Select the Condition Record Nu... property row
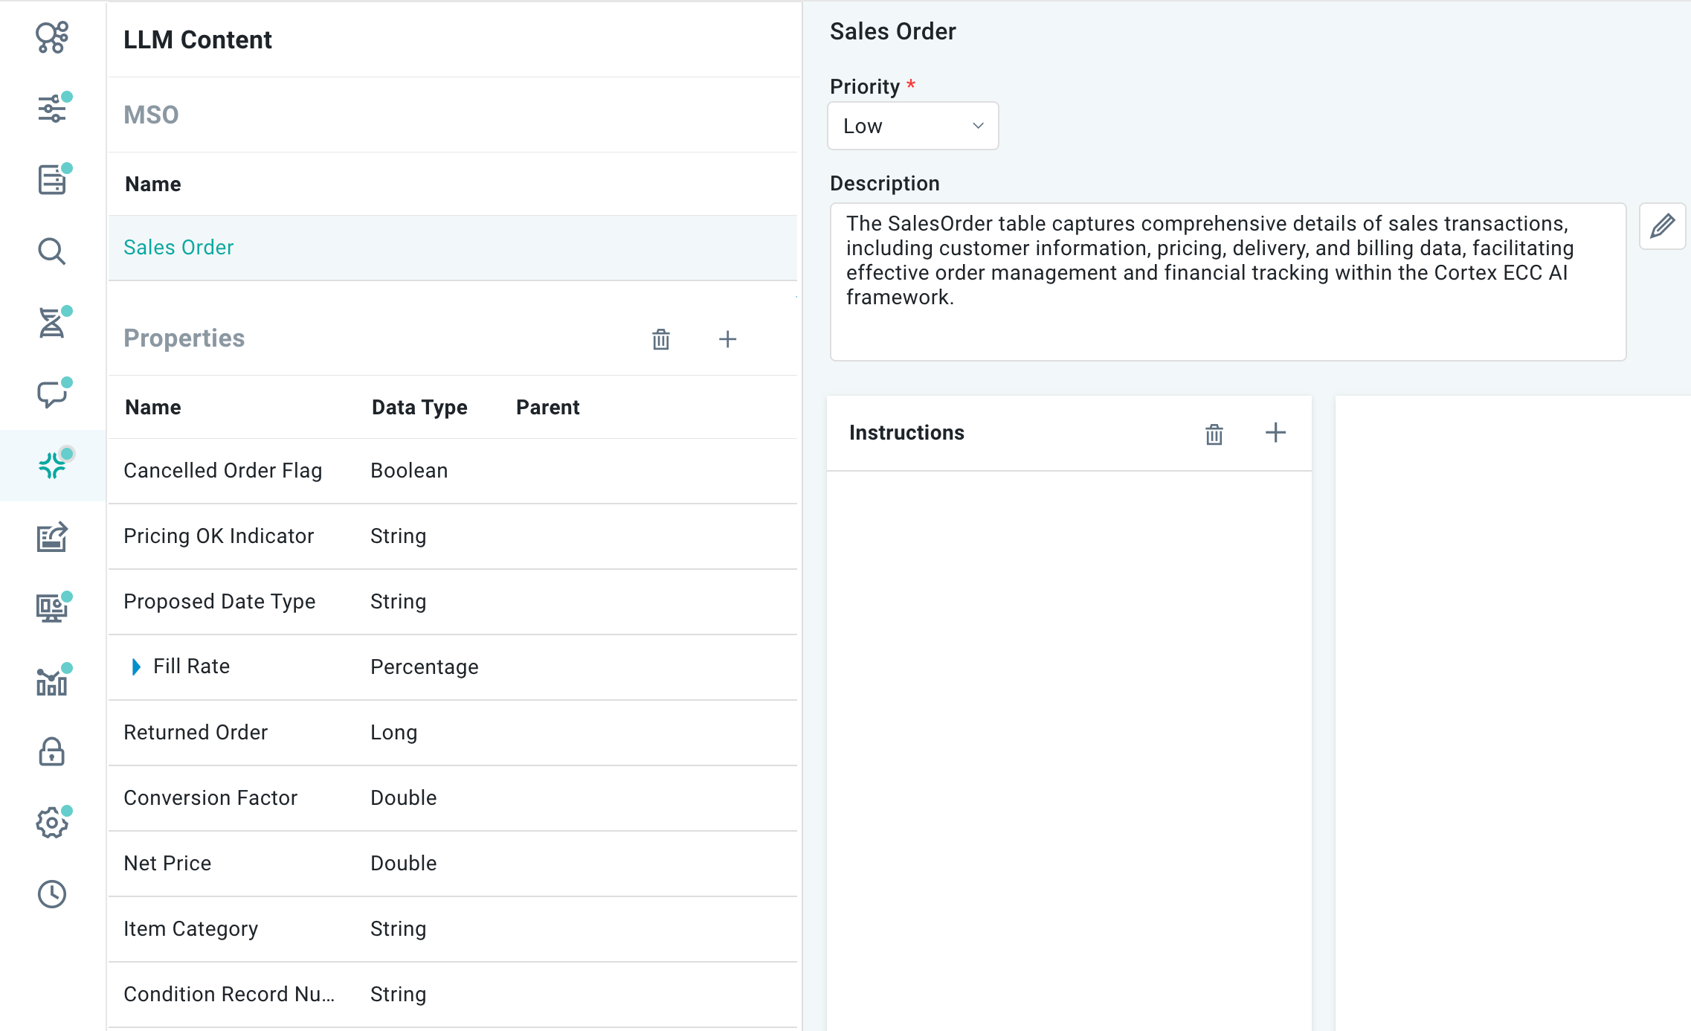Image resolution: width=1691 pixels, height=1031 pixels. click(453, 995)
